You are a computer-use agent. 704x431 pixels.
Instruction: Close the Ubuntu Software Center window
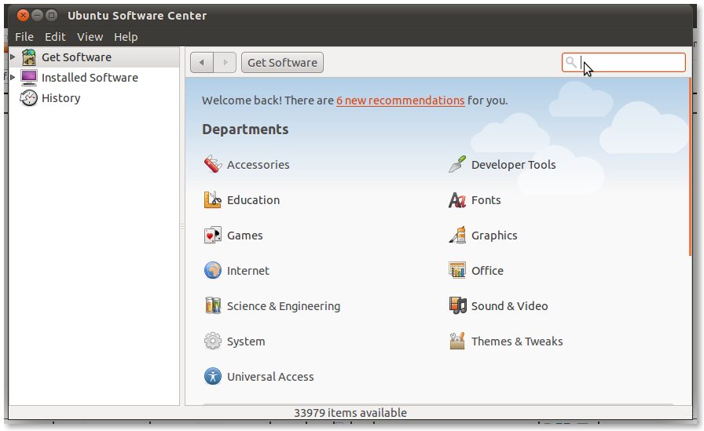coord(23,15)
